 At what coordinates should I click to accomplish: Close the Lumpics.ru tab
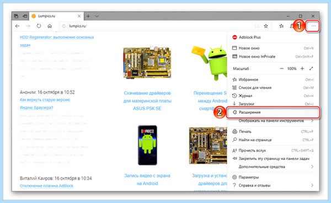(x=79, y=16)
